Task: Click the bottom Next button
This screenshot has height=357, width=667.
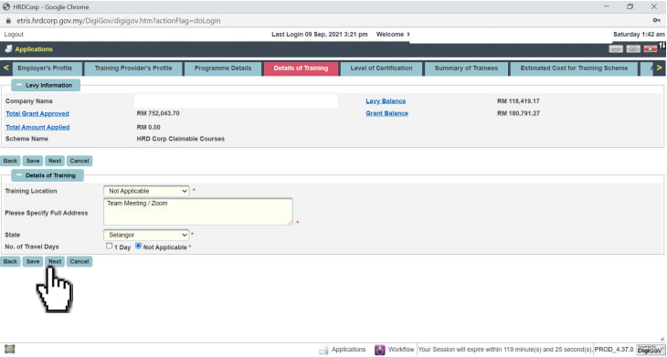Action: [55, 261]
